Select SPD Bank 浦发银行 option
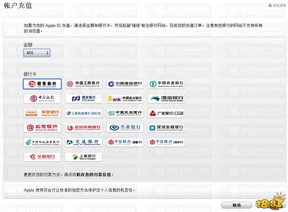This screenshot has width=288, height=212. point(84,99)
